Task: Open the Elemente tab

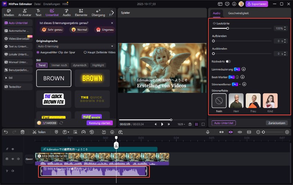Action: (x=81, y=13)
